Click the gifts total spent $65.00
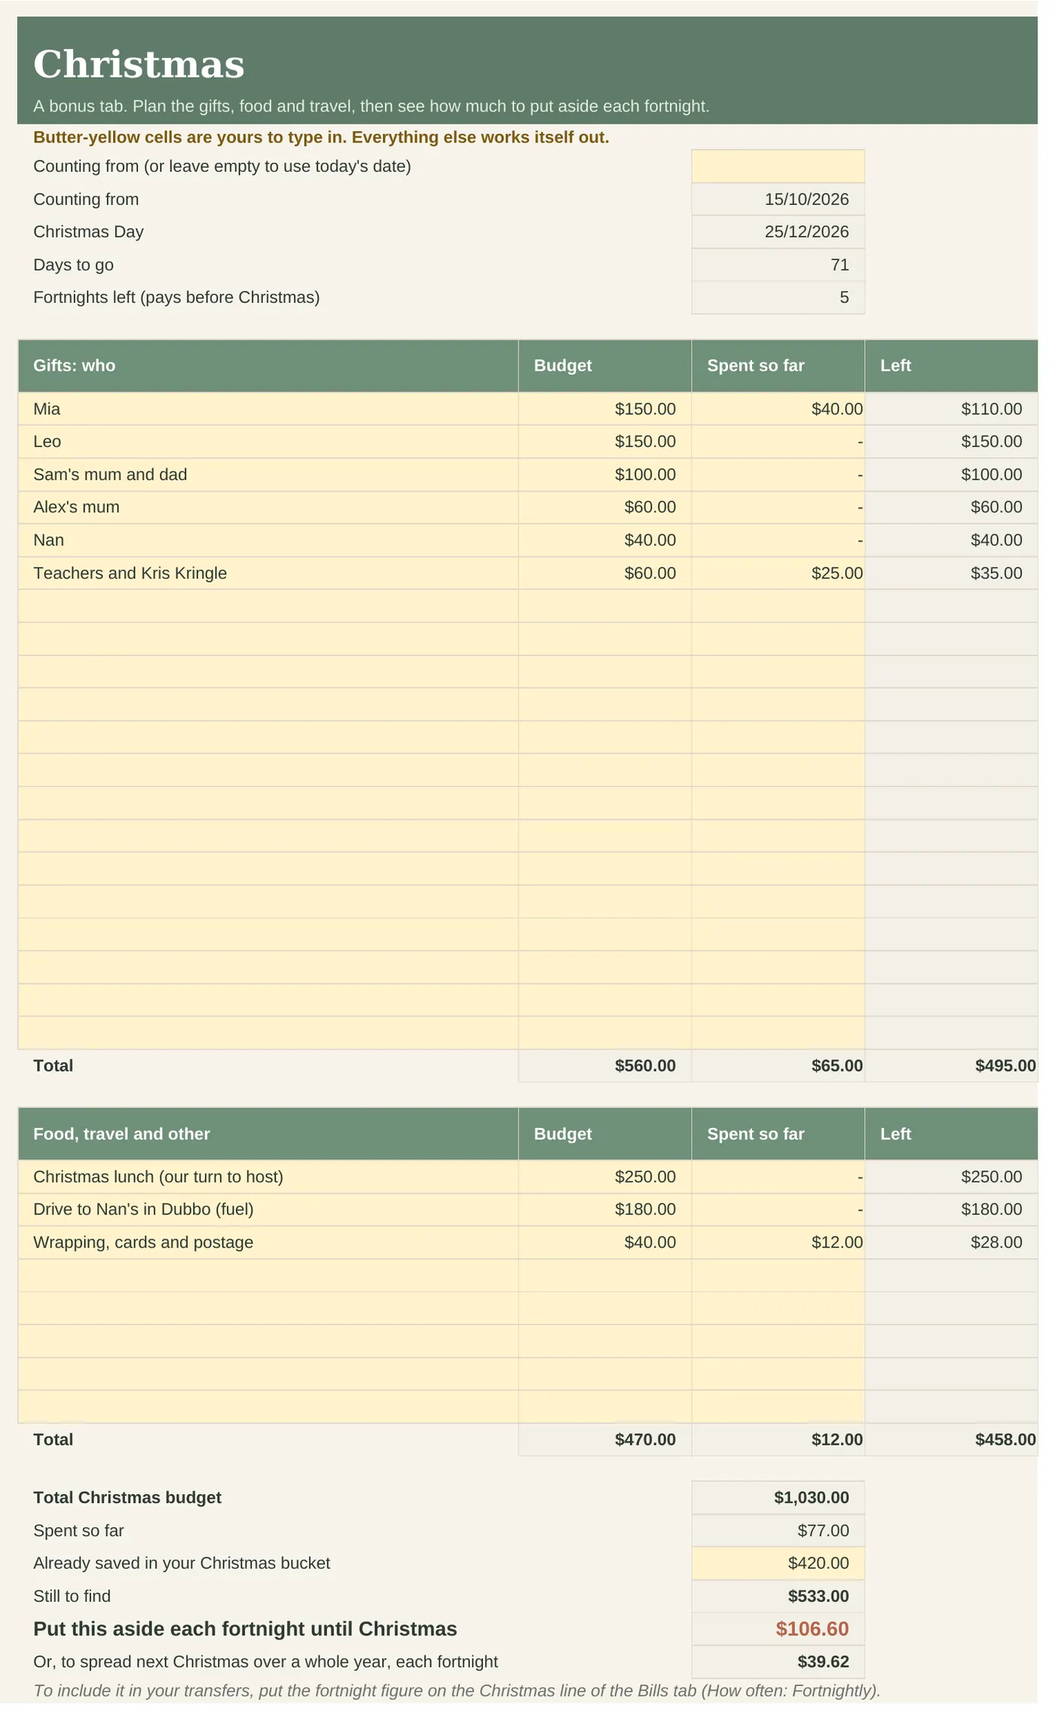 (x=778, y=1066)
